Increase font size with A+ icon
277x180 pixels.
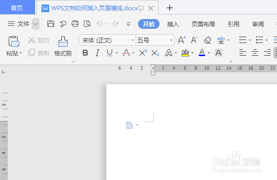[182, 40]
